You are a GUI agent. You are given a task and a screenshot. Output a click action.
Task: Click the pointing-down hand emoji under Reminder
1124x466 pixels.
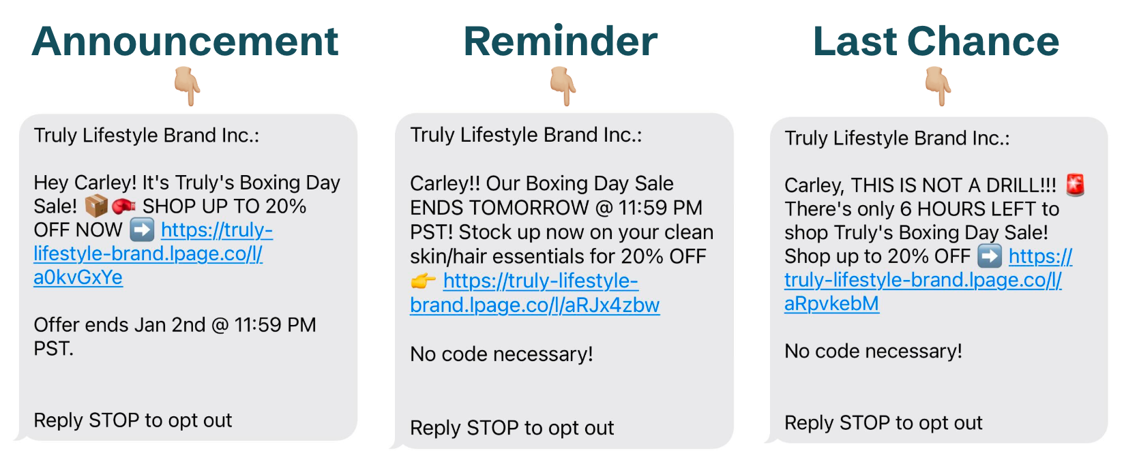coord(563,86)
